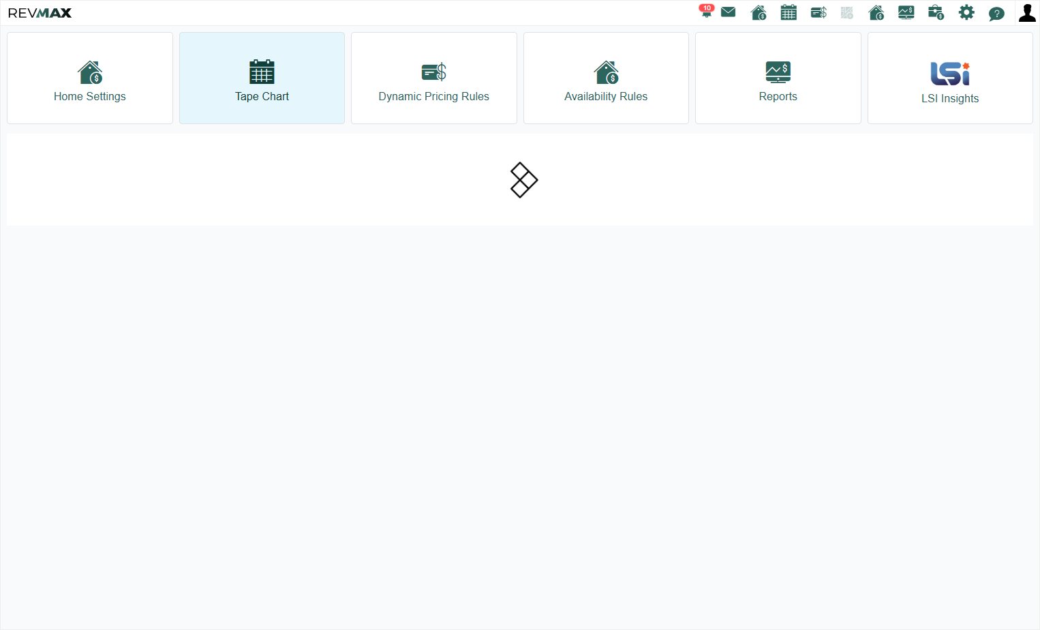Click the card-and-dollar pricing icon in top bar
This screenshot has width=1040, height=630.
tap(819, 12)
